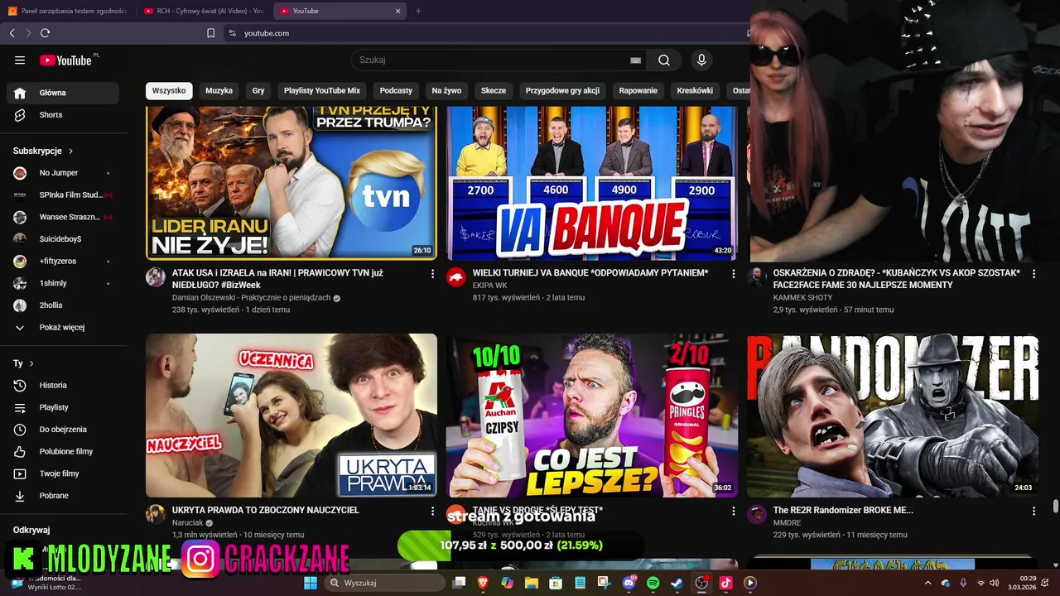This screenshot has height=596, width=1060.
Task: Select Playlisty YouTube Mix chip
Action: (322, 91)
